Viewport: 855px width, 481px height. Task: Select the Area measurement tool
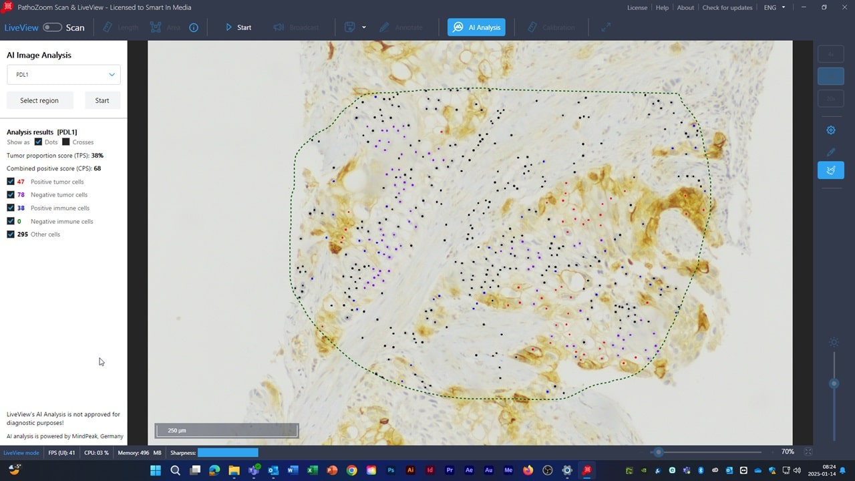(165, 27)
